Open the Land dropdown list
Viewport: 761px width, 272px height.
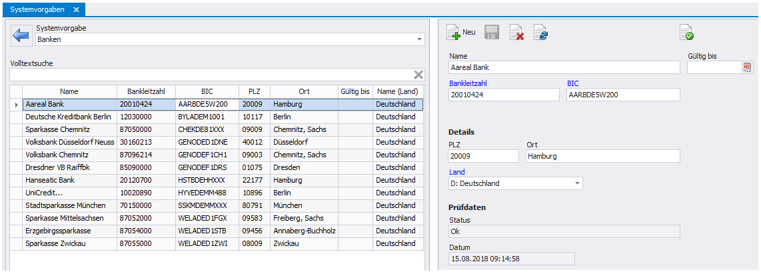(x=576, y=183)
